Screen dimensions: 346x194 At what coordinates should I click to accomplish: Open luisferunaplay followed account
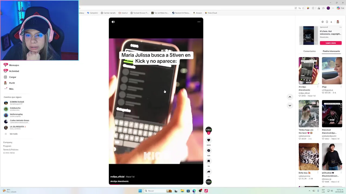(x=16, y=115)
